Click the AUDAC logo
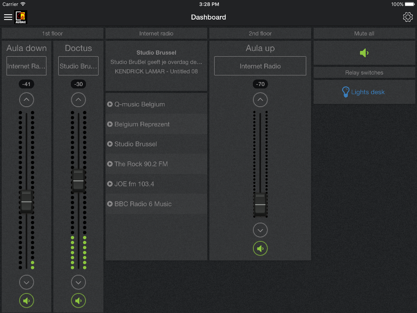 (21, 17)
